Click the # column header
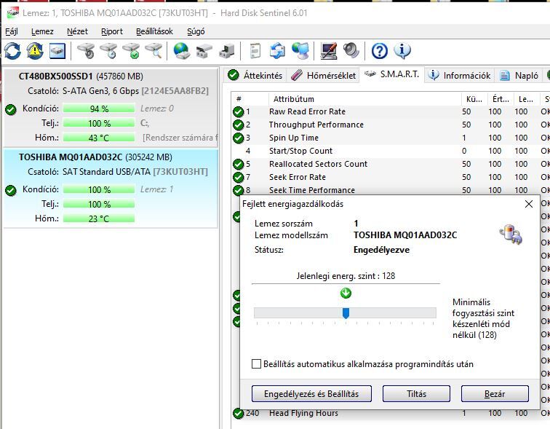 click(x=250, y=99)
